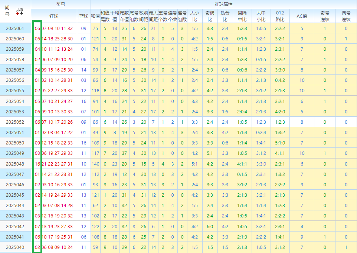Click the 大中小比 column header

[x=261, y=16]
